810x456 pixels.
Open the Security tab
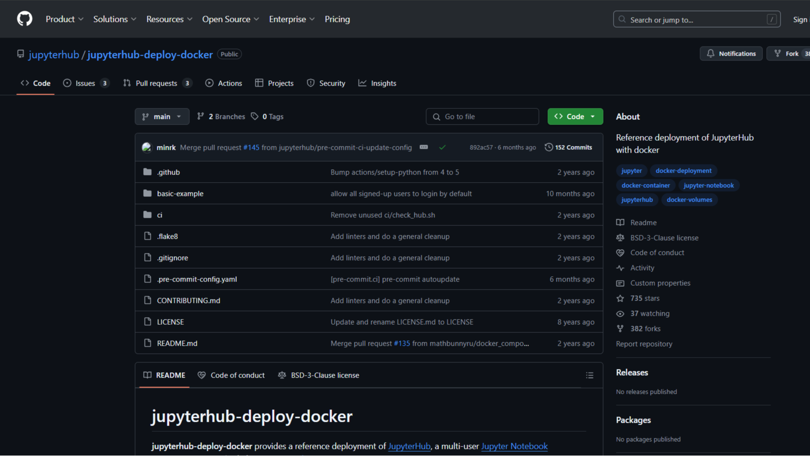(x=326, y=83)
